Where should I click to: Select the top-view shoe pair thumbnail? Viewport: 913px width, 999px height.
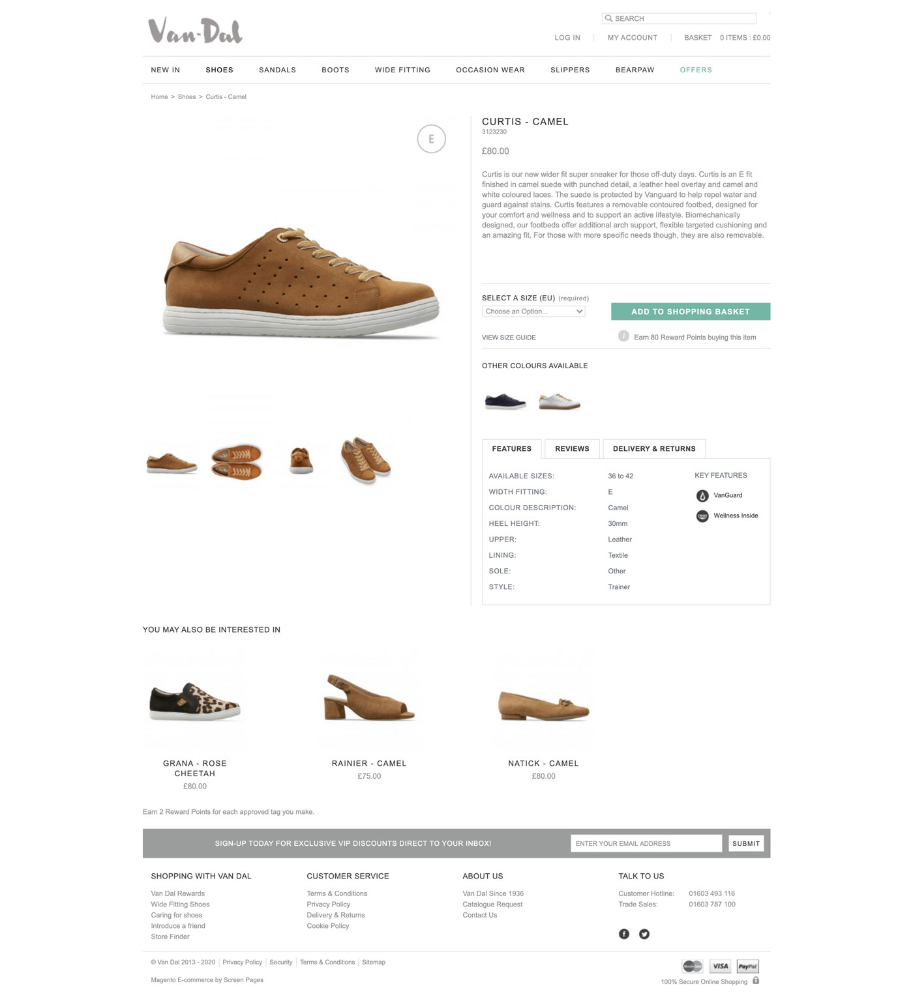(236, 461)
